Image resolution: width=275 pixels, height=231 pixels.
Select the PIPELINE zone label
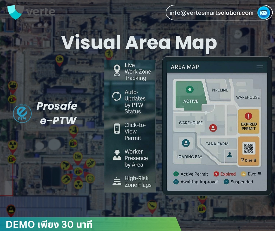coord(220,90)
